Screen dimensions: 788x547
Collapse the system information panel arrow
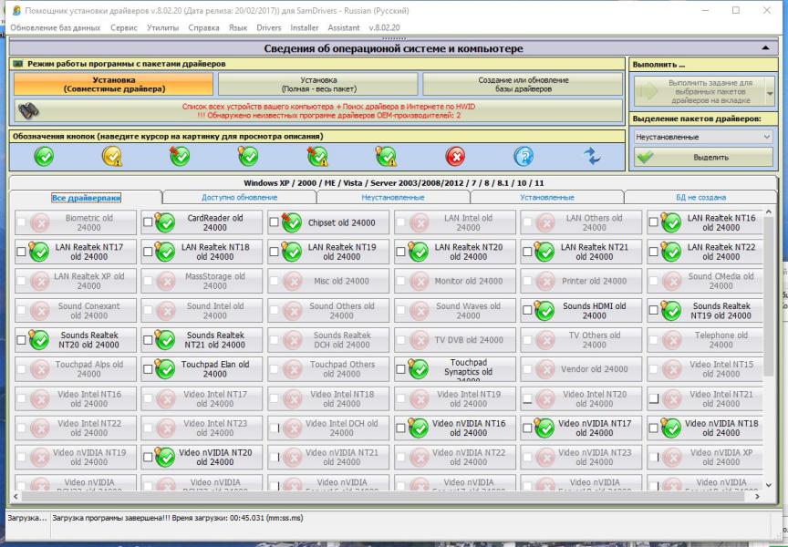pyautogui.click(x=764, y=47)
